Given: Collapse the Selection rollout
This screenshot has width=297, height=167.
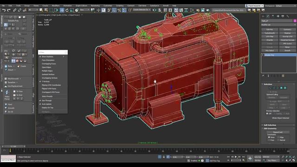Looking at the screenshot, I should point(268,84).
